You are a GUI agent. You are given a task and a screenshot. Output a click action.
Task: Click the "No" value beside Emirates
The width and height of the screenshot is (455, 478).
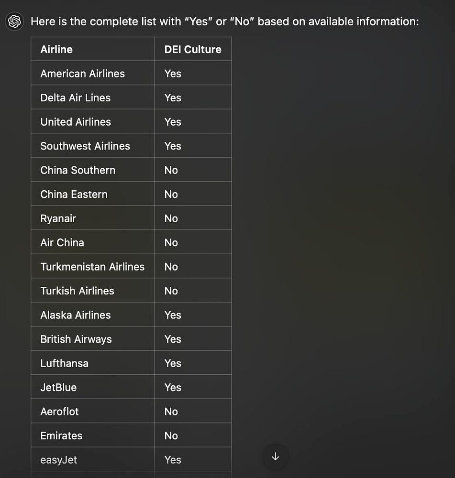171,435
